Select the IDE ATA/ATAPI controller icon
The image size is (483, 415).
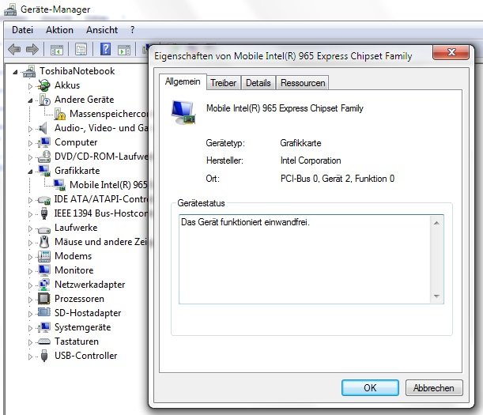pyautogui.click(x=44, y=200)
